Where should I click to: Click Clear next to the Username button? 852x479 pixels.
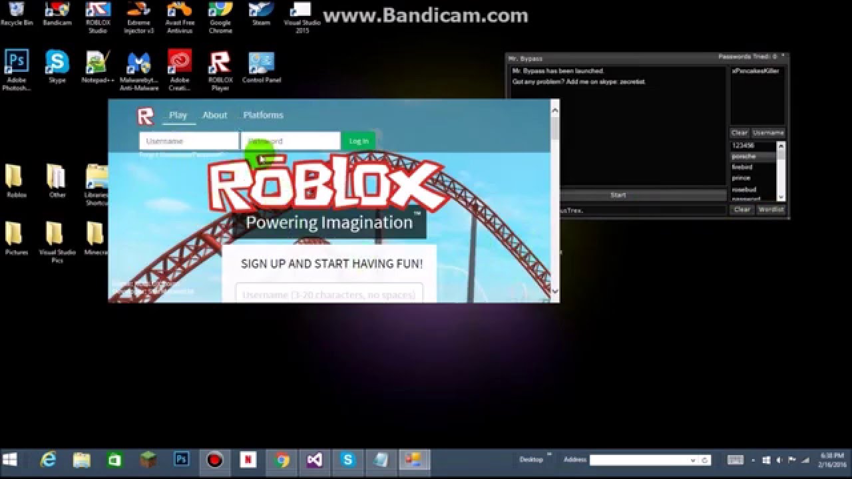pos(740,133)
